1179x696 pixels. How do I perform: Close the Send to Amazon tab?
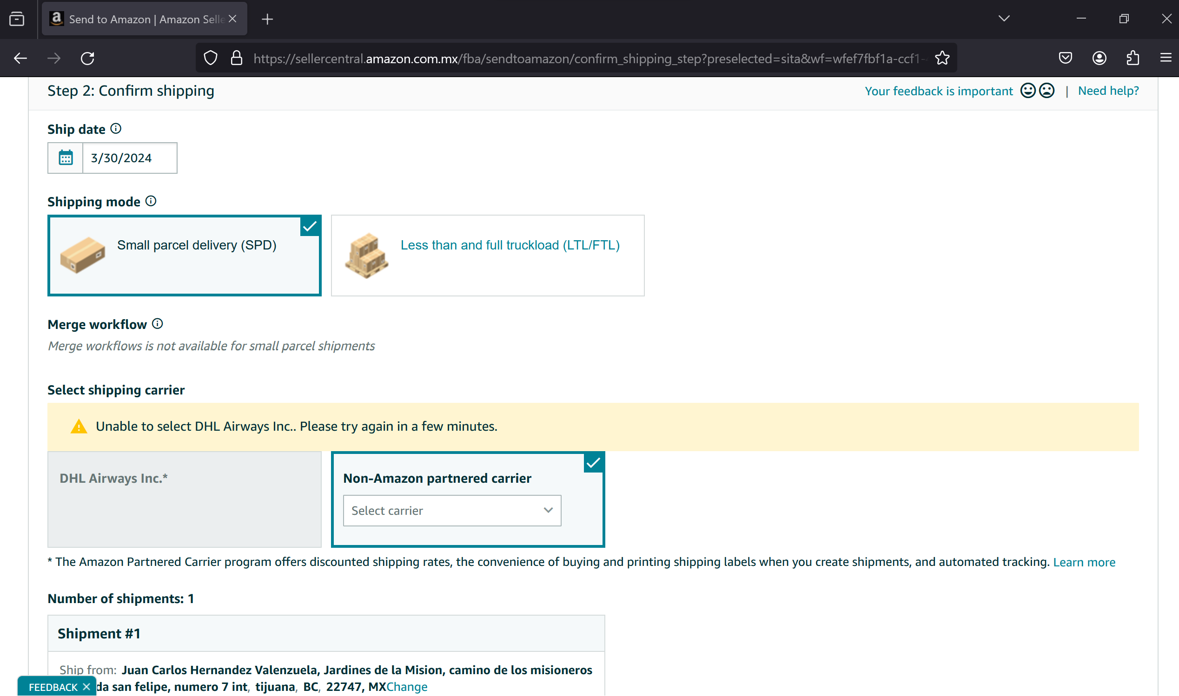pos(233,19)
